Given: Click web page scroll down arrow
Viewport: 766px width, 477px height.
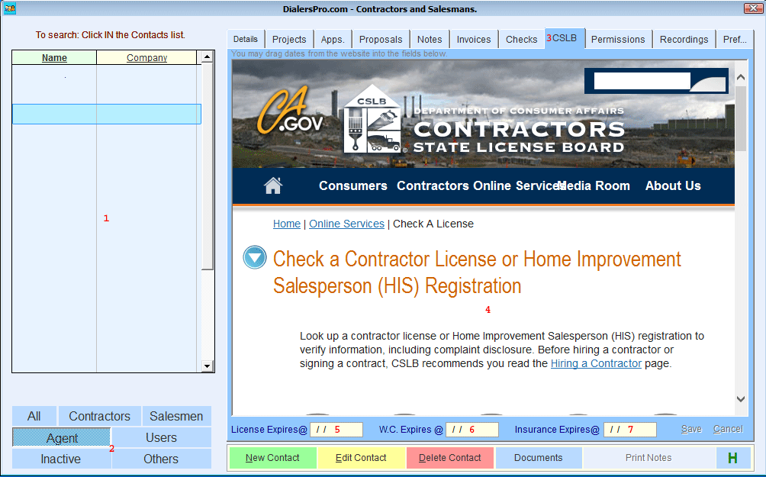Looking at the screenshot, I should [741, 399].
